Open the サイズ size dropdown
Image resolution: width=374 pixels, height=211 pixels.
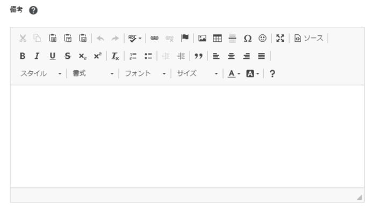(x=197, y=73)
